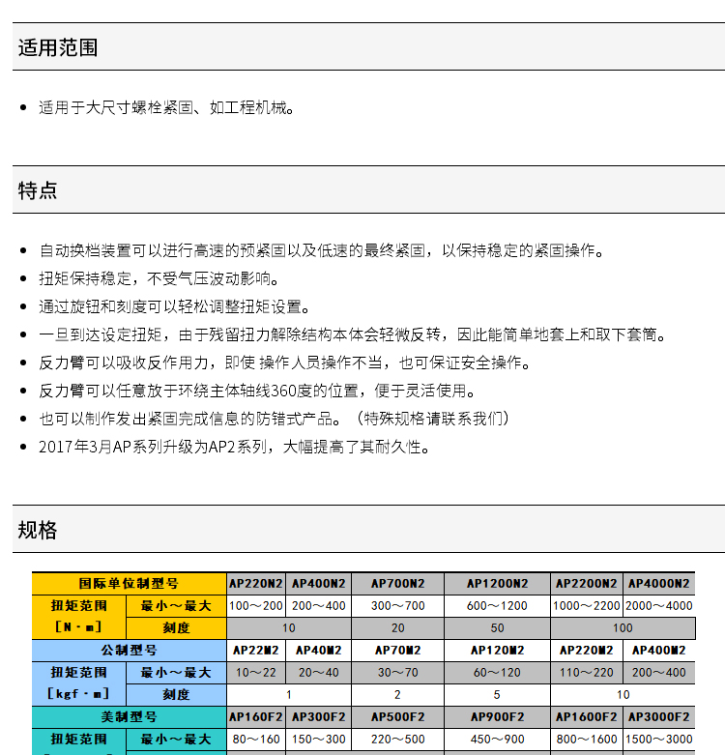Click the 扭矩范围 [kgf·m] label cell
This screenshot has width=725, height=755.
coord(79,683)
